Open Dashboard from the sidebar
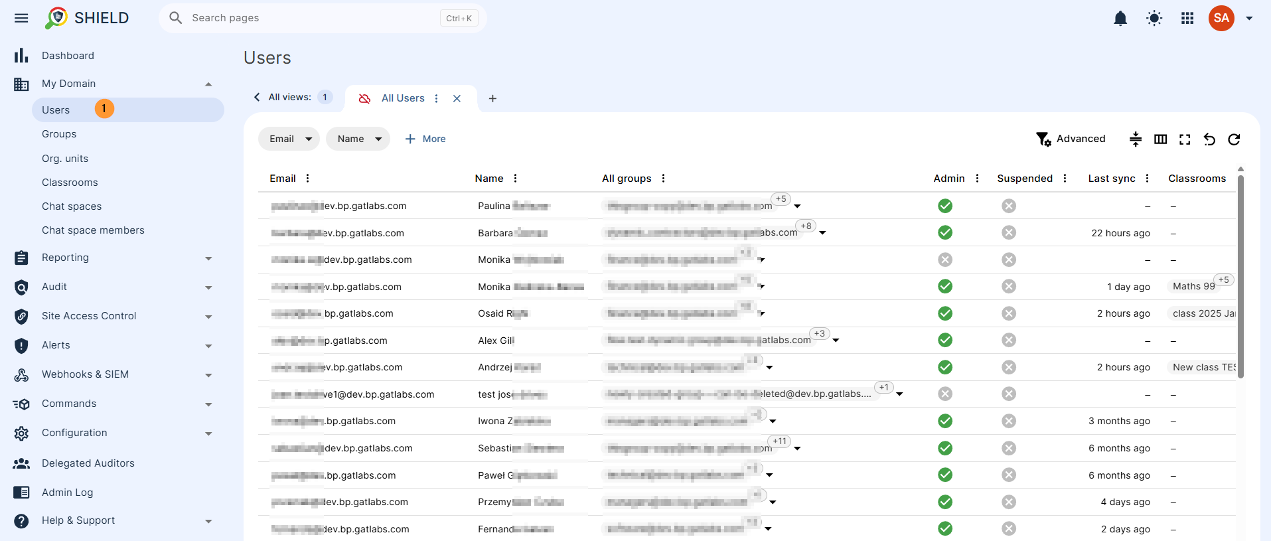The width and height of the screenshot is (1271, 541). tap(68, 56)
